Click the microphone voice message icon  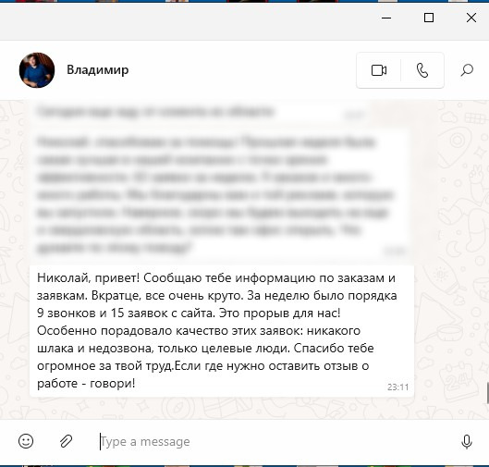(x=467, y=442)
